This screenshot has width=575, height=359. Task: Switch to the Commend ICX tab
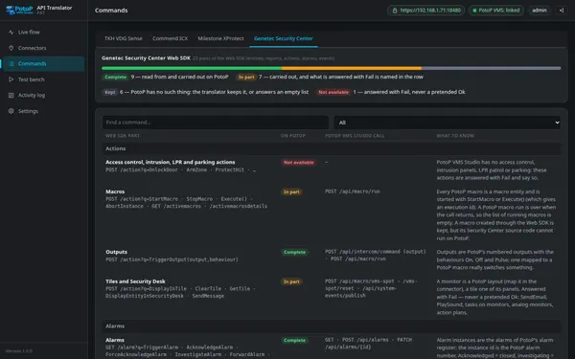click(x=171, y=38)
